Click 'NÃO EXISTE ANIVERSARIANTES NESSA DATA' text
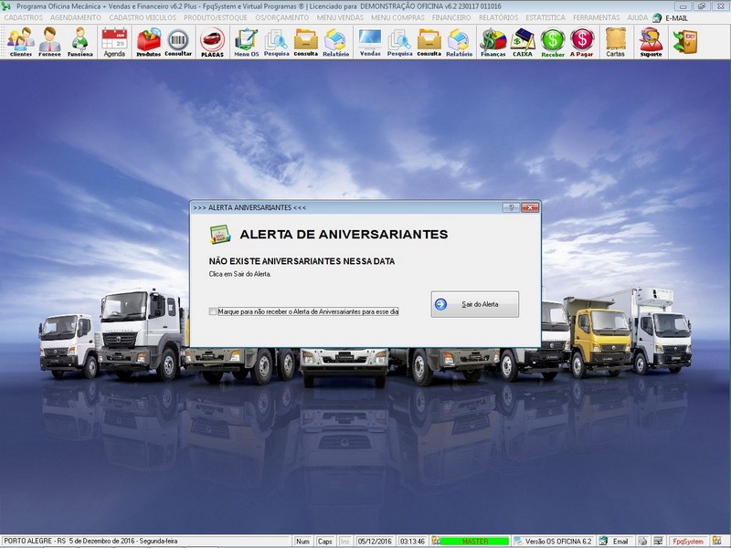731x548 pixels. pyautogui.click(x=302, y=261)
